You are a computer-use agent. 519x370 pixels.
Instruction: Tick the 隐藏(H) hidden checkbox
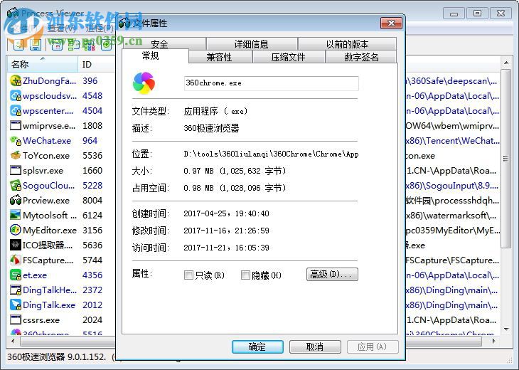coord(245,275)
